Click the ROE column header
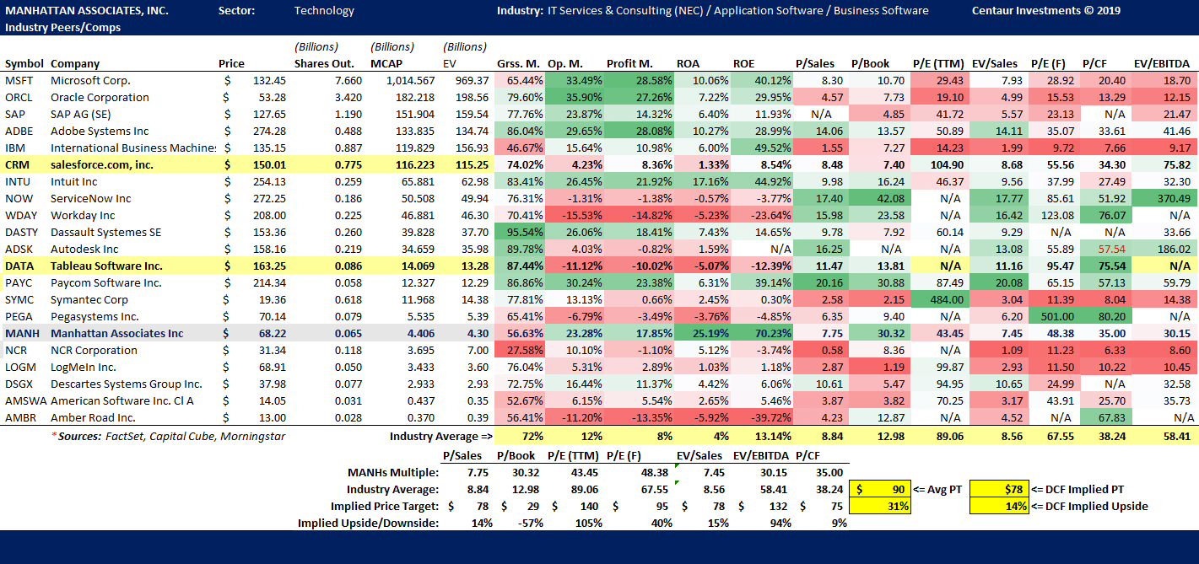 coord(744,64)
